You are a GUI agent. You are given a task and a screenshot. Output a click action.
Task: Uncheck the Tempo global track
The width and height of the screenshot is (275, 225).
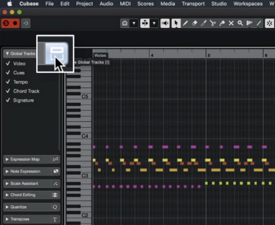[8, 82]
